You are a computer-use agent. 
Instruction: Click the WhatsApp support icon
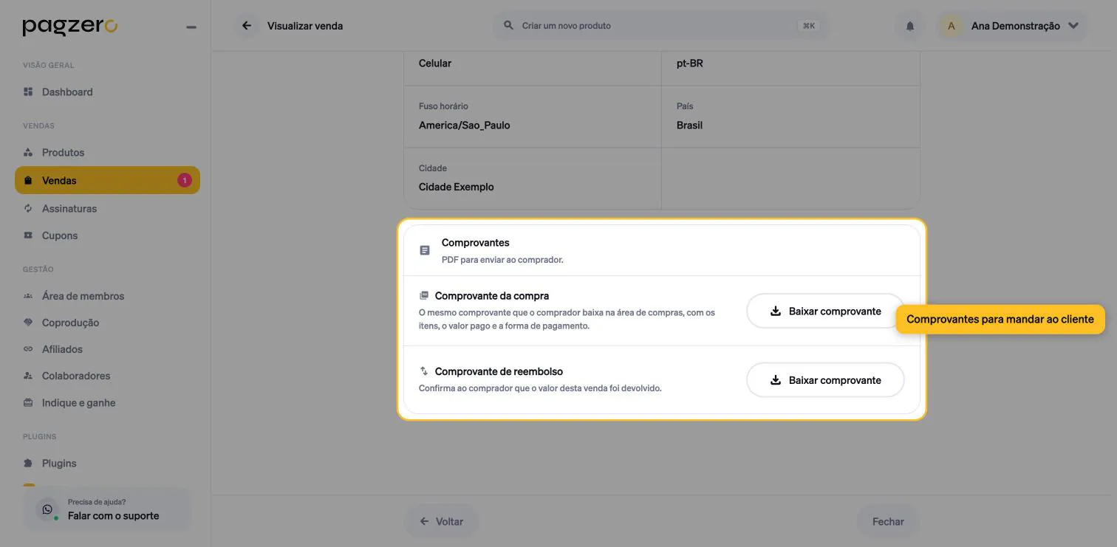(47, 509)
